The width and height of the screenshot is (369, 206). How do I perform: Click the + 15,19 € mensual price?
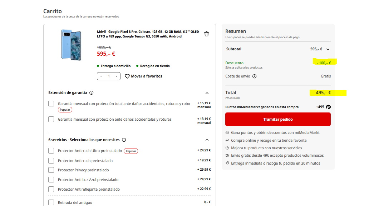coord(204,105)
